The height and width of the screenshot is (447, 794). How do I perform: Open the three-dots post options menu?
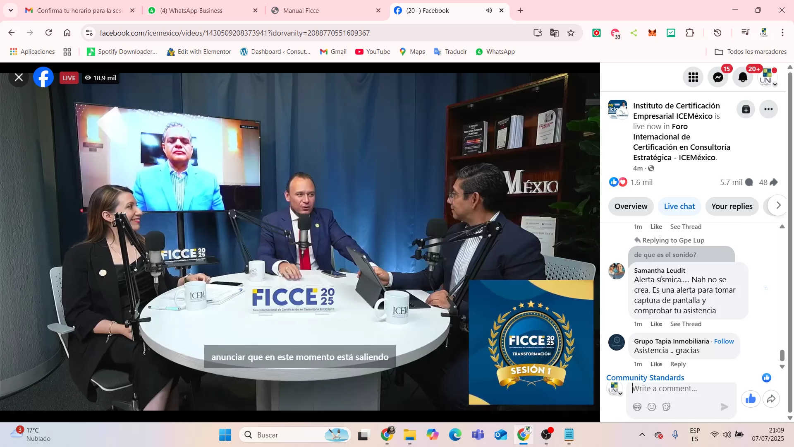coord(768,109)
